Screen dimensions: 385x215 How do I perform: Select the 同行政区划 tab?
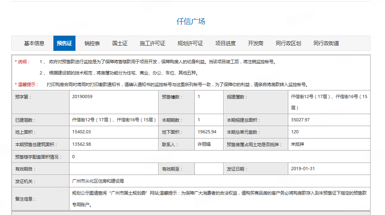[288, 43]
